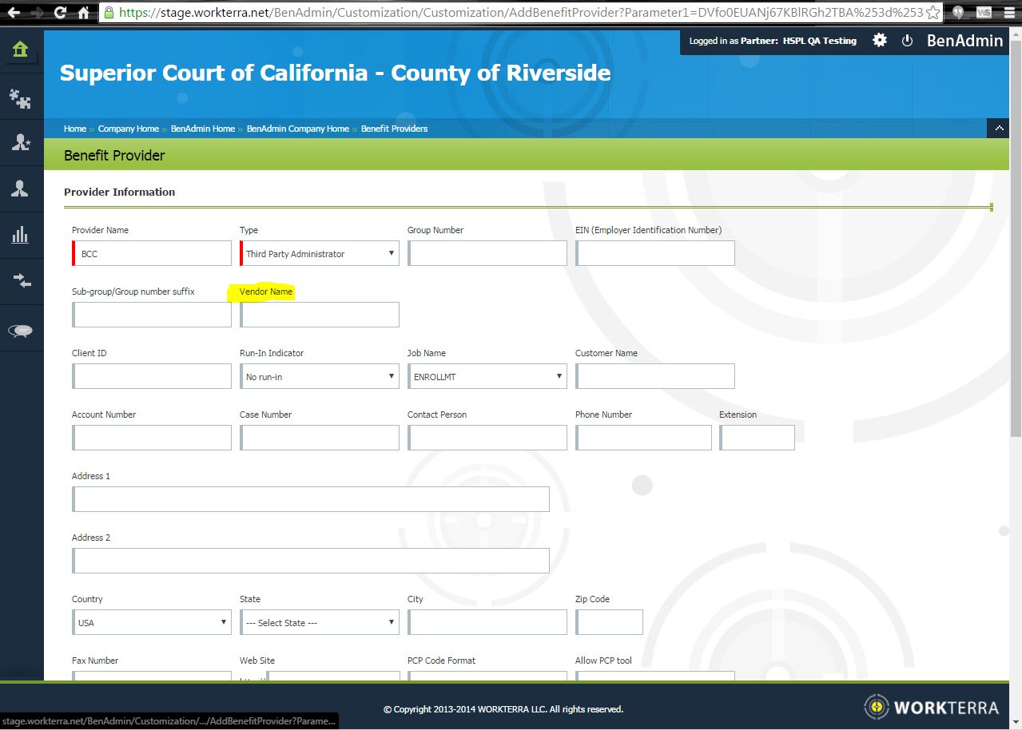Navigate to BenAdmin Home breadcrumb
Viewport: 1022px width, 730px height.
[x=202, y=129]
